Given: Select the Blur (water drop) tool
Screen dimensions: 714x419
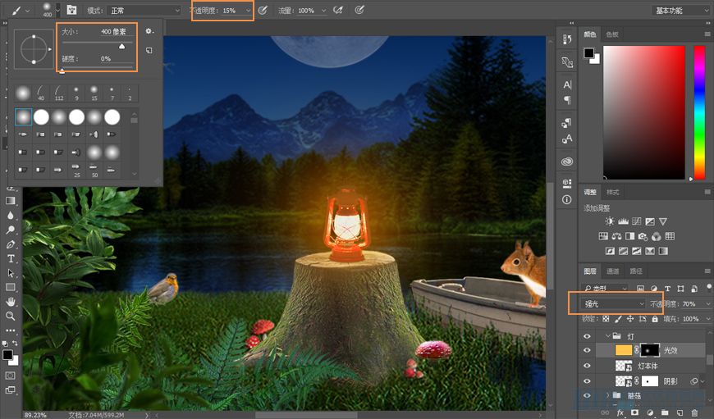Looking at the screenshot, I should tap(11, 215).
